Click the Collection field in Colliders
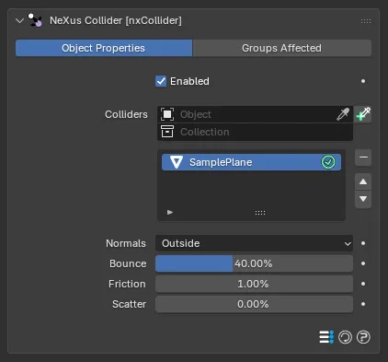Image resolution: width=388 pixels, height=362 pixels. point(255,132)
